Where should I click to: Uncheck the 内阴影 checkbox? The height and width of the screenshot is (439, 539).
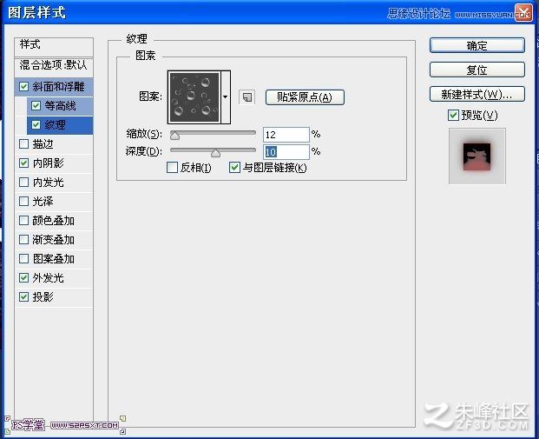pyautogui.click(x=23, y=163)
